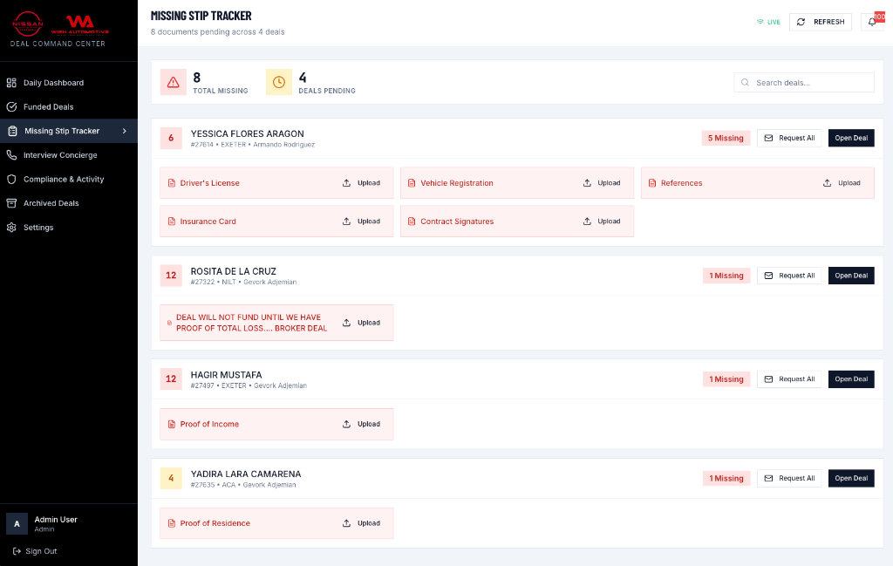This screenshot has height=566, width=893.
Task: Click the Proof of Income document icon
Action: pyautogui.click(x=172, y=424)
